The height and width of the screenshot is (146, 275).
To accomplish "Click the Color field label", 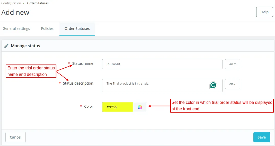I will tap(88, 106).
